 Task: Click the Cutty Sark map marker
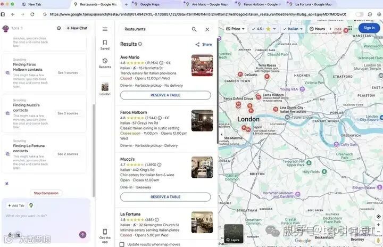tap(336, 144)
